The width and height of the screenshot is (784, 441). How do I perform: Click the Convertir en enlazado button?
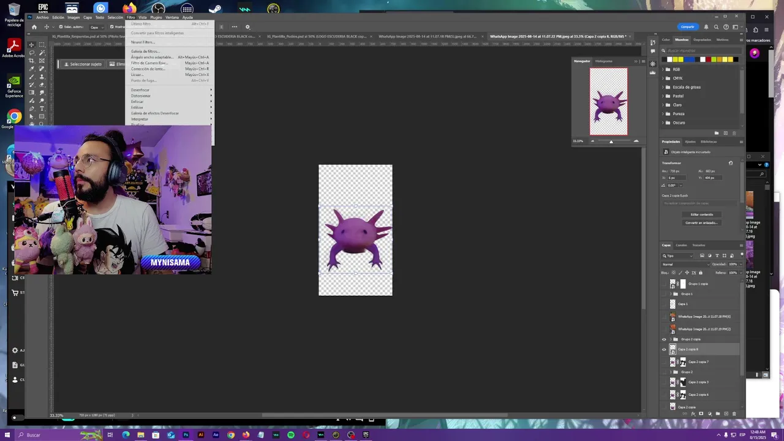click(x=701, y=223)
